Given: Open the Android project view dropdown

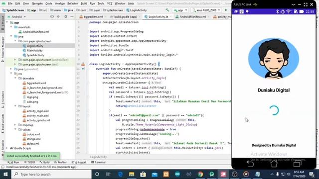Looking at the screenshot, I should 17,16.
